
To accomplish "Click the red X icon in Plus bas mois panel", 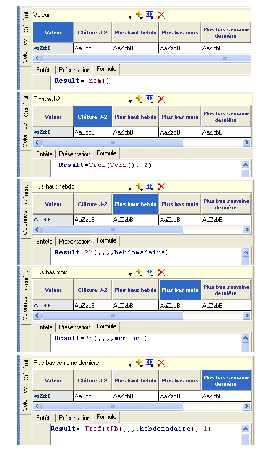I will pos(161,272).
